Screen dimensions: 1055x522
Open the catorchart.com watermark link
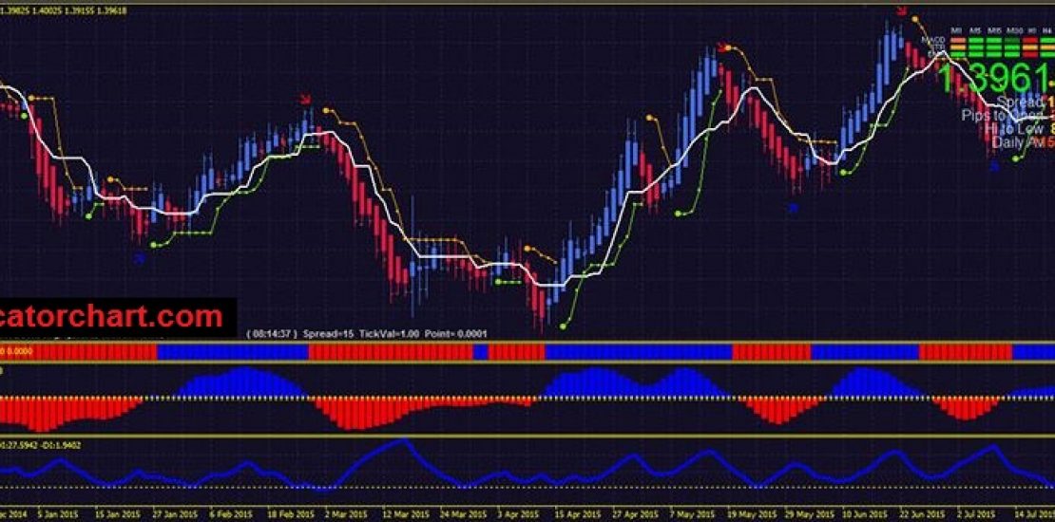click(114, 316)
